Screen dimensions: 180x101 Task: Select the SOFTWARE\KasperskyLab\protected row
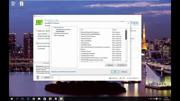(x=102, y=60)
